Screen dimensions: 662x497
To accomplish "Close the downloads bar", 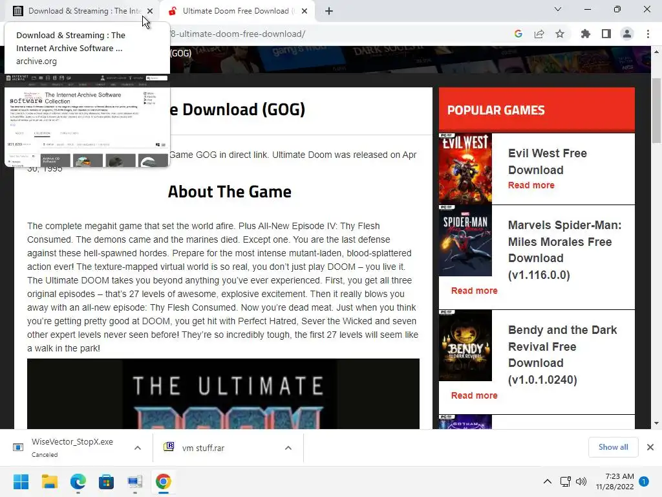I will (x=650, y=447).
